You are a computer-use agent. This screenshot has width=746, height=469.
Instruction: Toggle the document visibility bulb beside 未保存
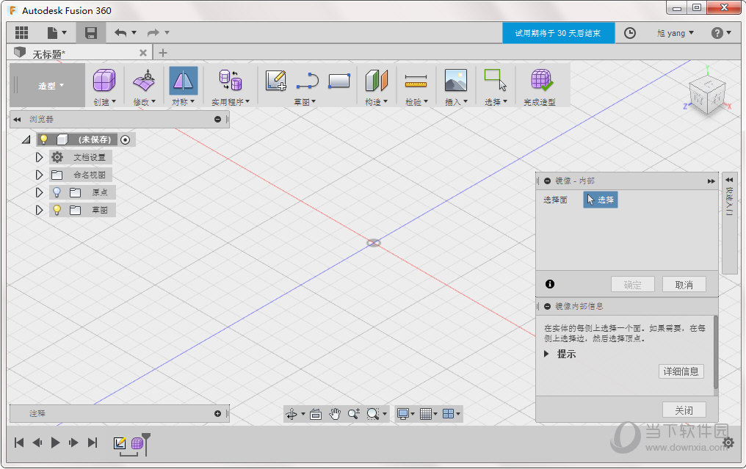[43, 139]
